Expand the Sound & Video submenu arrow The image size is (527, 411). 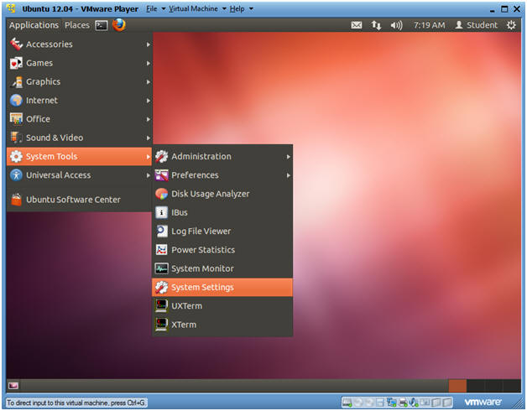click(x=149, y=138)
